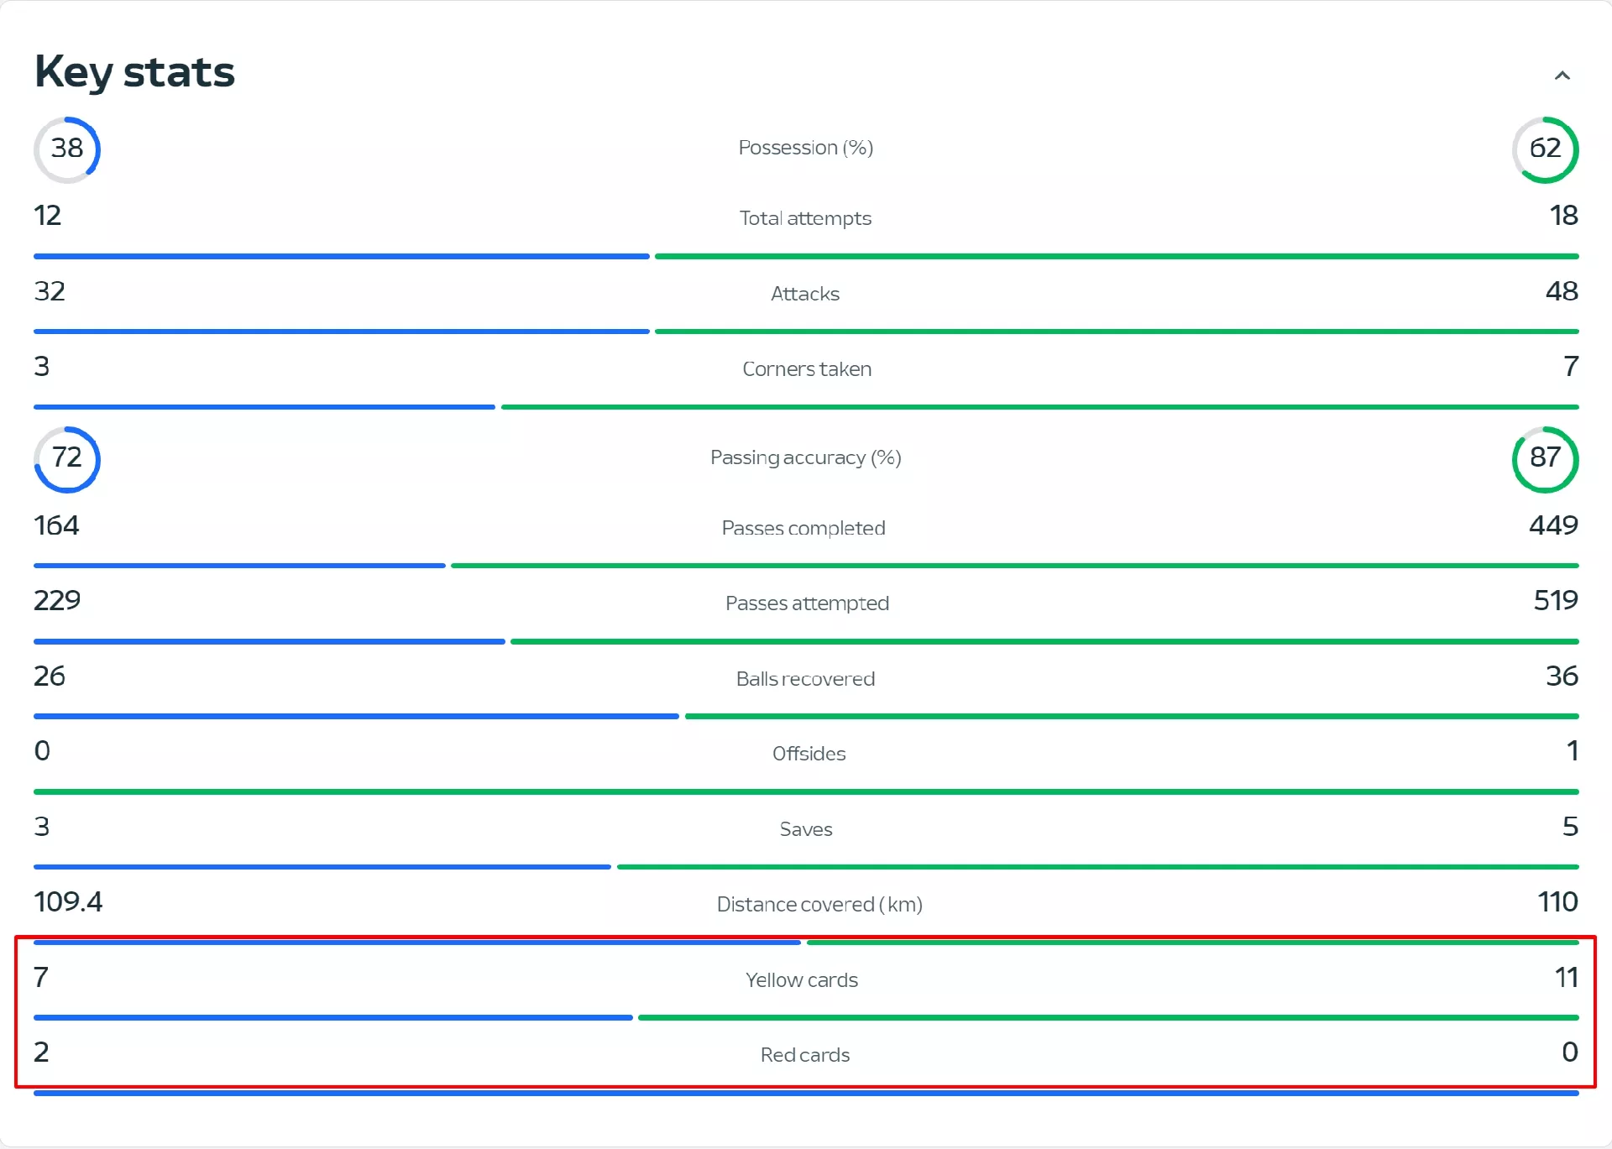This screenshot has height=1149, width=1612.
Task: Select the Attacks stat label
Action: click(805, 294)
